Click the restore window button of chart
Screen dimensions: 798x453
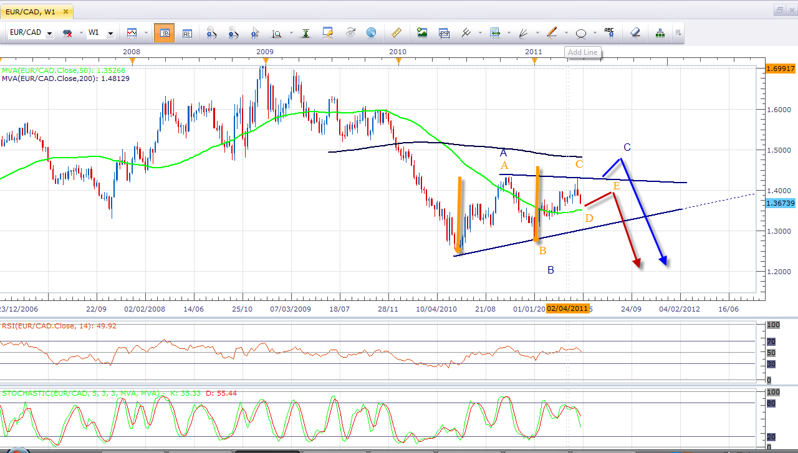pyautogui.click(x=780, y=10)
